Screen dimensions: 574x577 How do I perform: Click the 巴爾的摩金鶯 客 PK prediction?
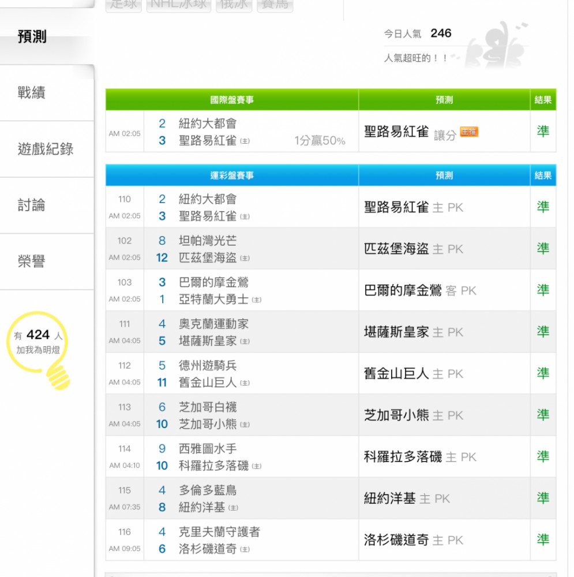[420, 290]
